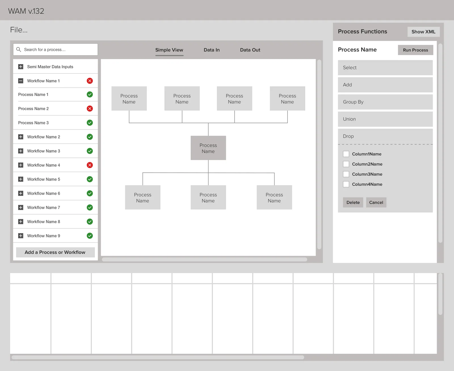Click the green check status for Process Name 1
This screenshot has width=454, height=371.
point(90,95)
